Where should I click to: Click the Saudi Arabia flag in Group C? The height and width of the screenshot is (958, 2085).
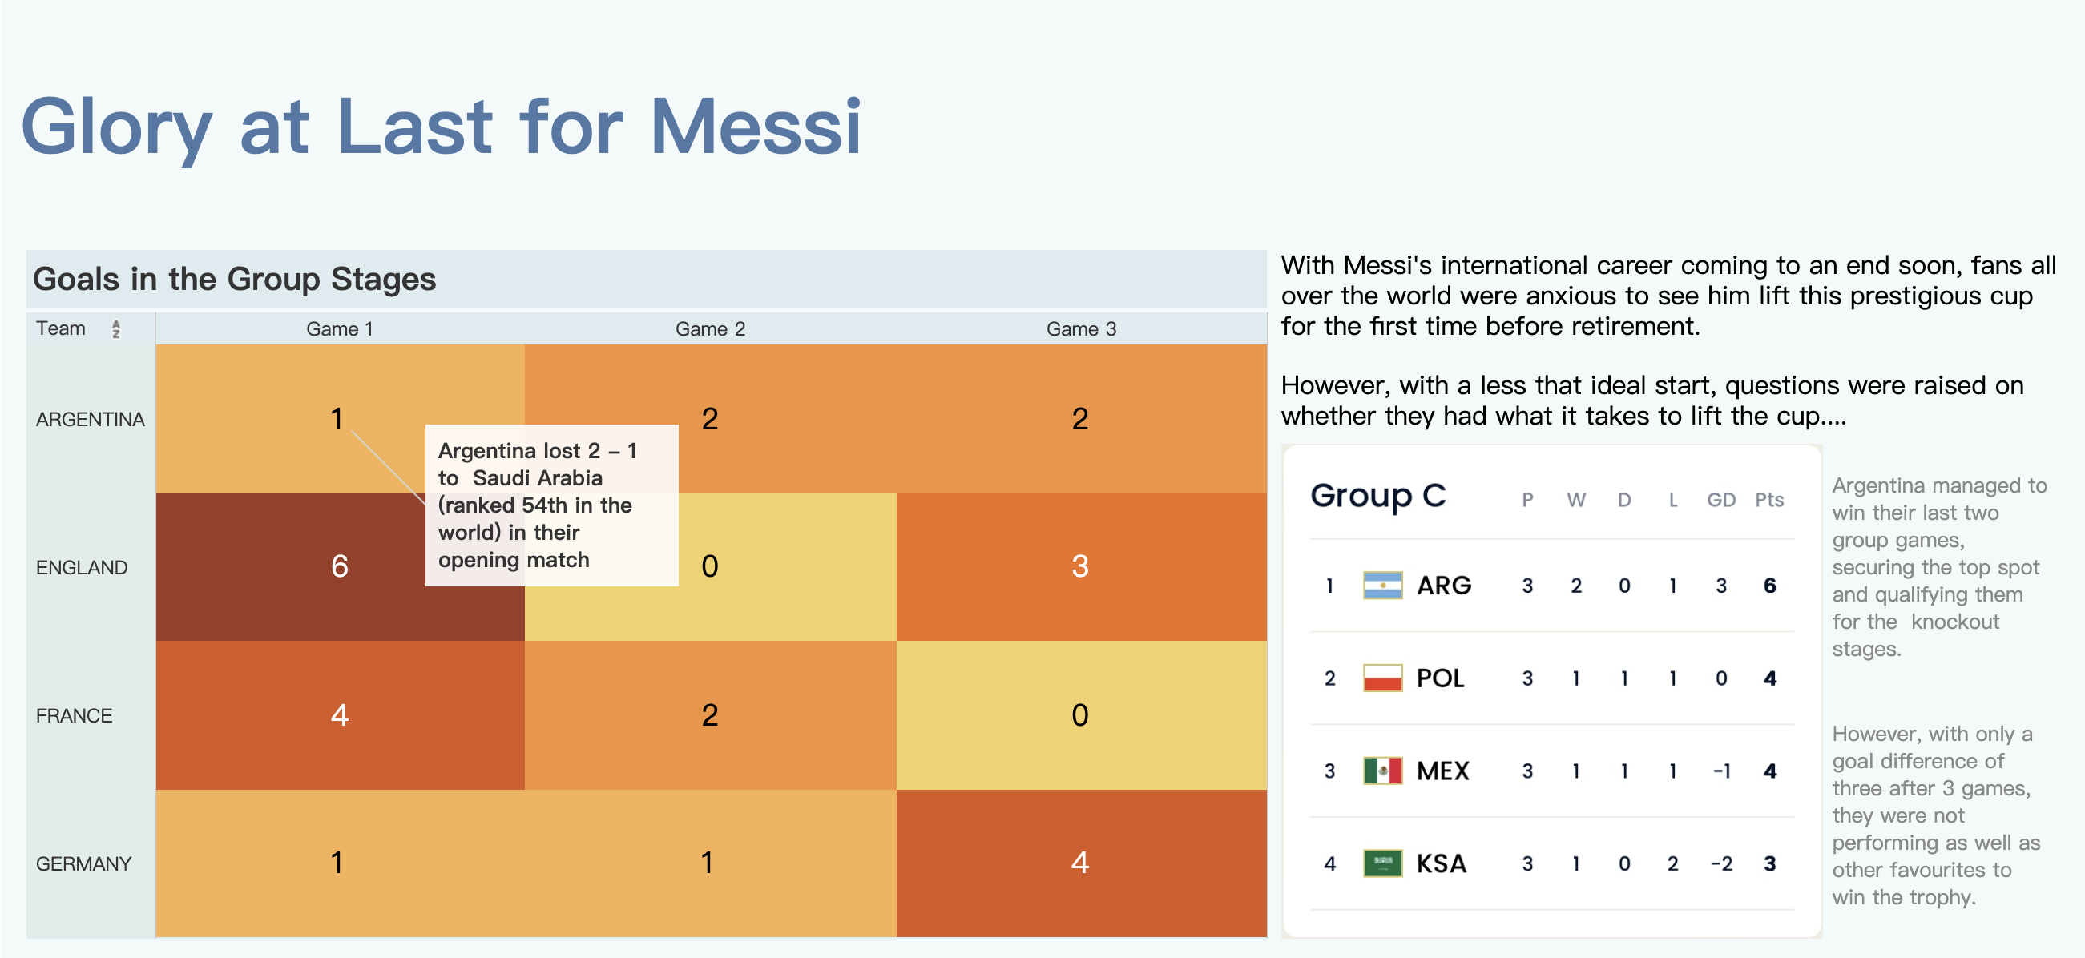coord(1382,863)
